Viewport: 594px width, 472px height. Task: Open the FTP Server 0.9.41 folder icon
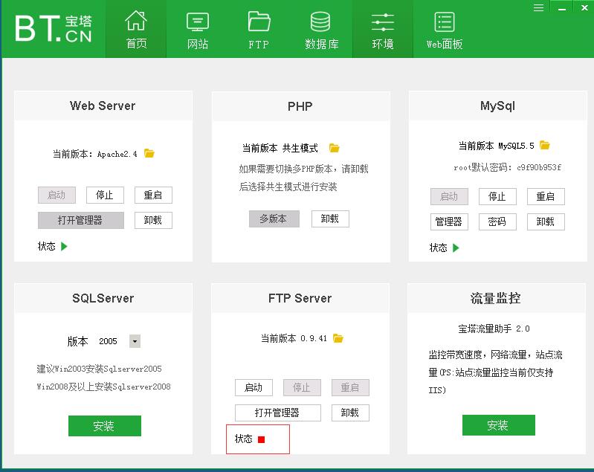338,338
